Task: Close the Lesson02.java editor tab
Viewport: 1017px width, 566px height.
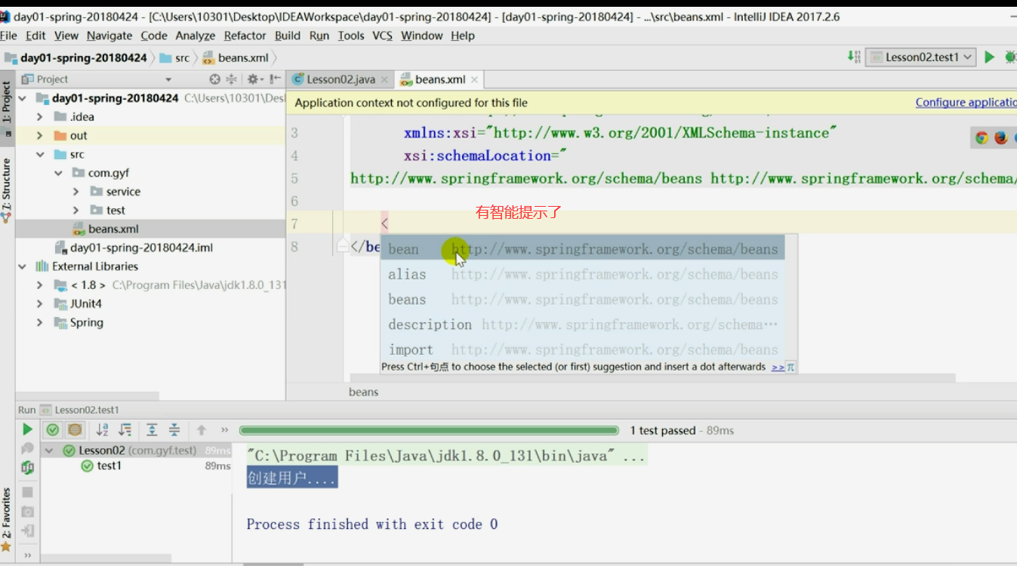Action: click(x=384, y=79)
